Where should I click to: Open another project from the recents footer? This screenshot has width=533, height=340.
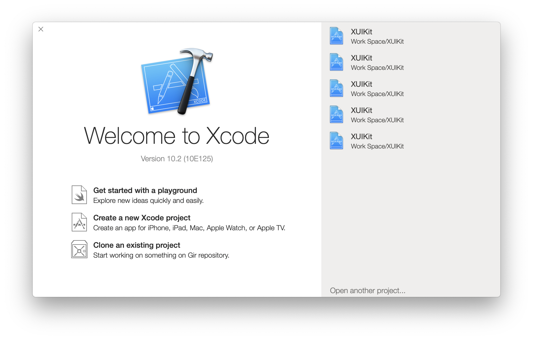[368, 291]
